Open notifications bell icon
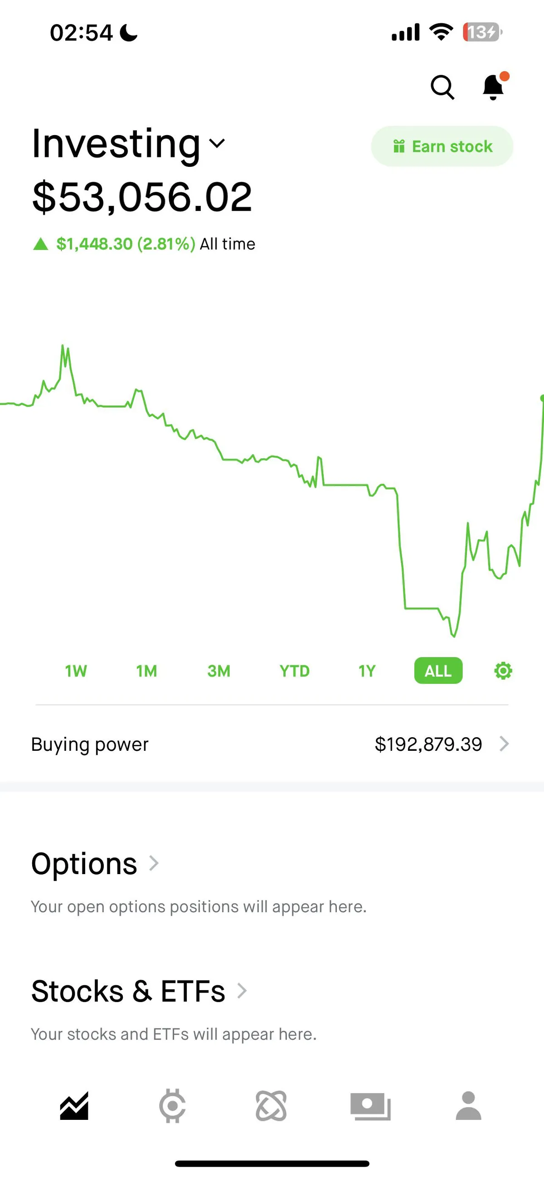This screenshot has height=1177, width=544. (x=493, y=87)
